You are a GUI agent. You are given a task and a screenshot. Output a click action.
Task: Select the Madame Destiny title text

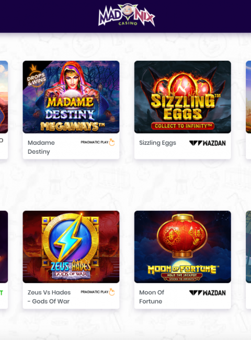click(41, 147)
